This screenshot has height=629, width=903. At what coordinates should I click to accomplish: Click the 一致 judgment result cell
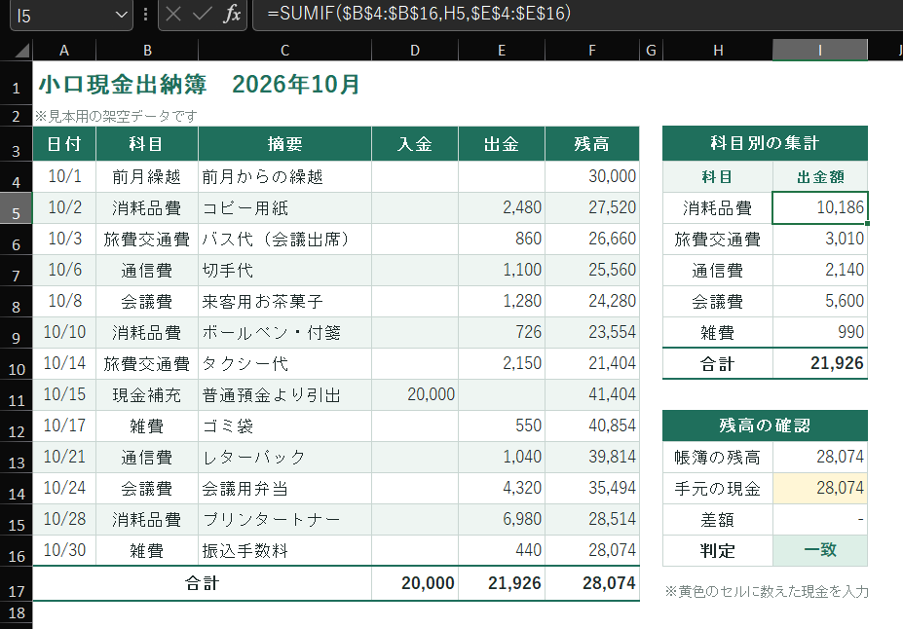(x=820, y=550)
